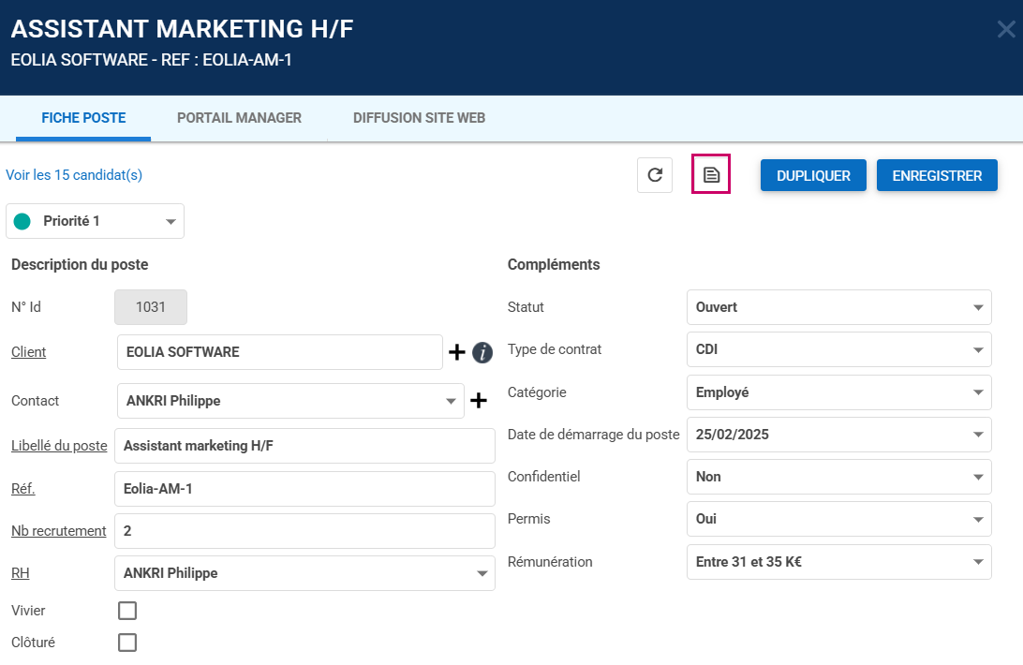Expand the Rémunération dropdown
The image size is (1023, 665).
(838, 562)
